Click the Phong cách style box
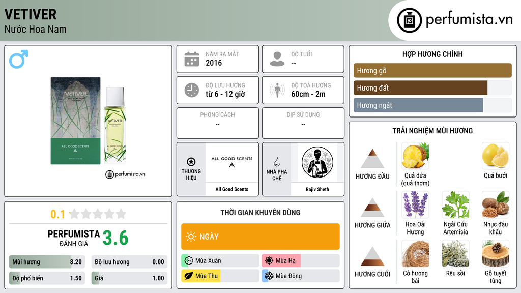521x293 pixels. pyautogui.click(x=218, y=123)
